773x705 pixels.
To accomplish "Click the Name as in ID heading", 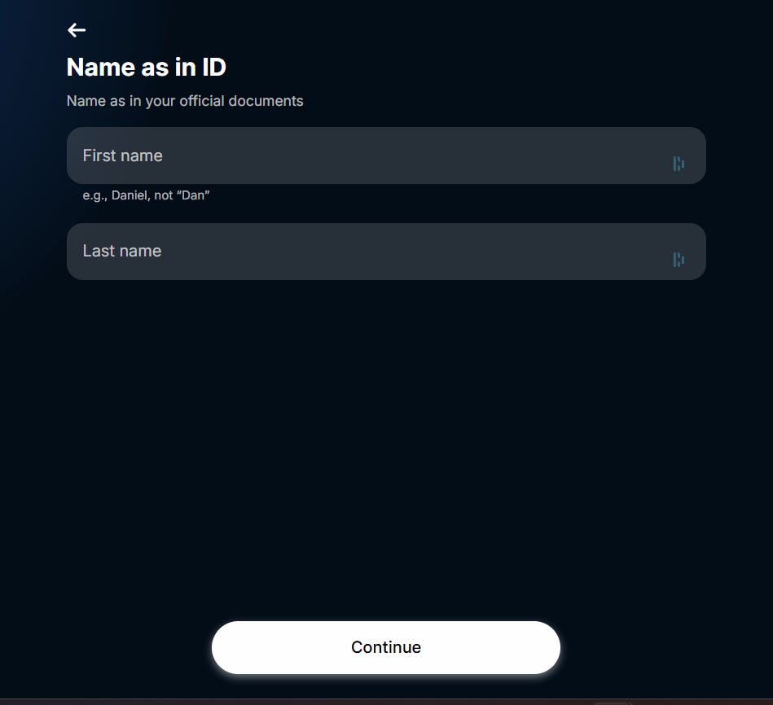I will click(147, 67).
